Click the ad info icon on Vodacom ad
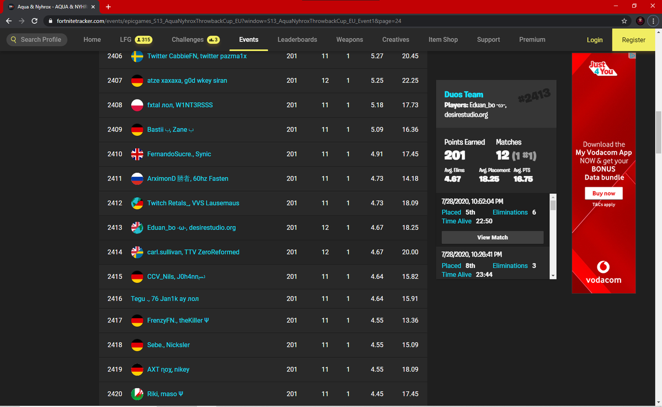 633,55
